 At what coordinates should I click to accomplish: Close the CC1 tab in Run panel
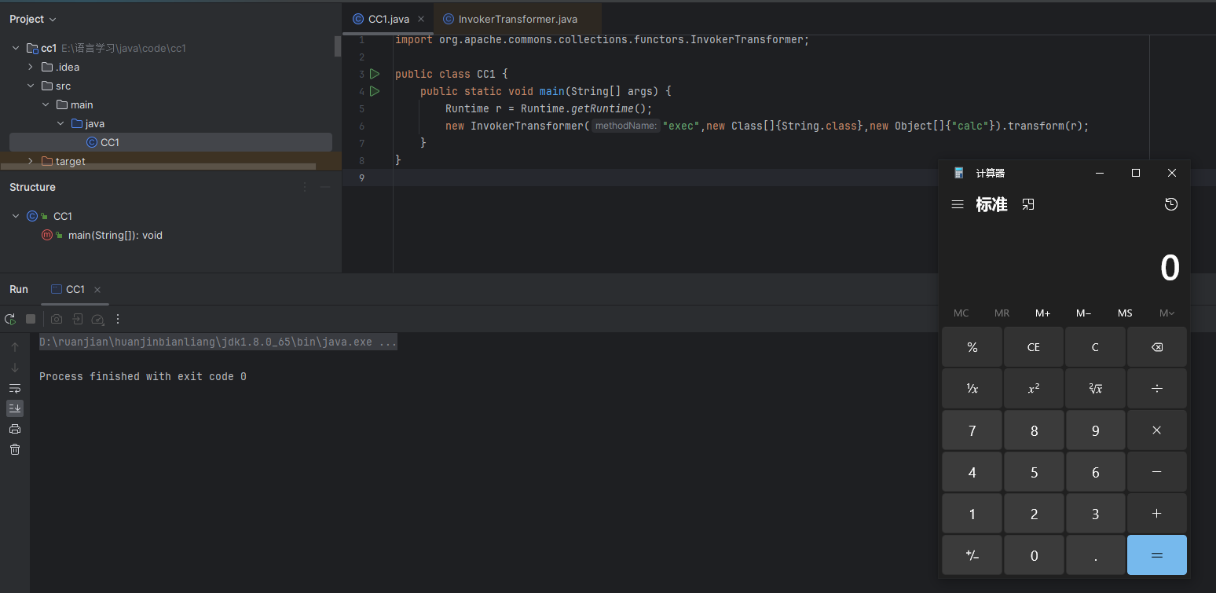97,290
